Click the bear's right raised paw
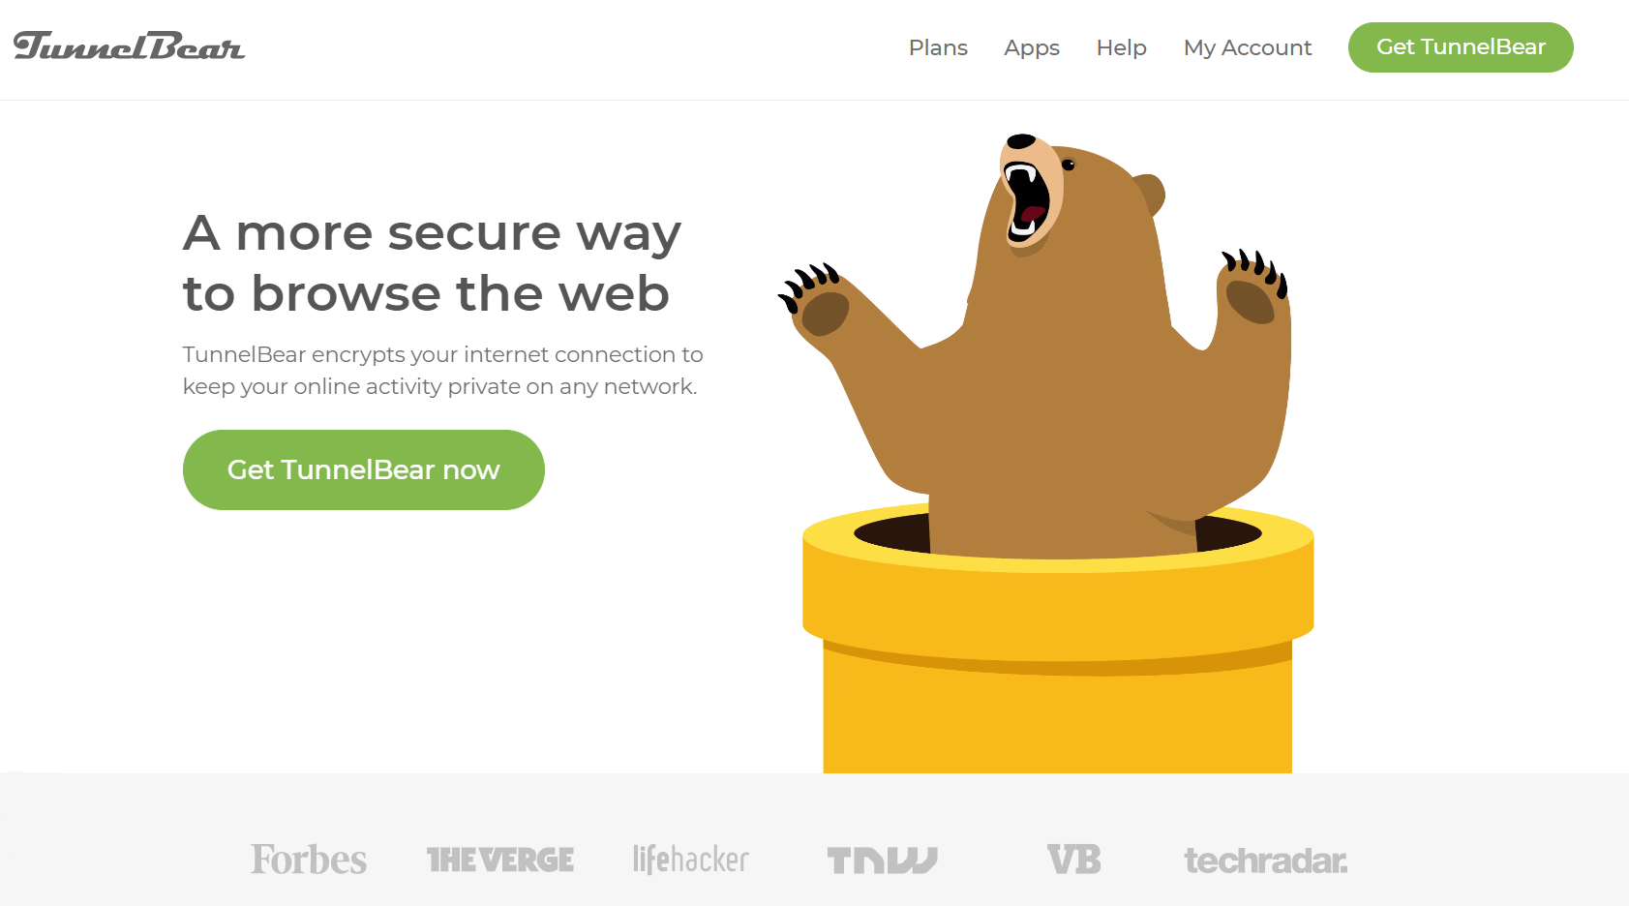Screen dimensions: 1629x906 tap(1252, 288)
